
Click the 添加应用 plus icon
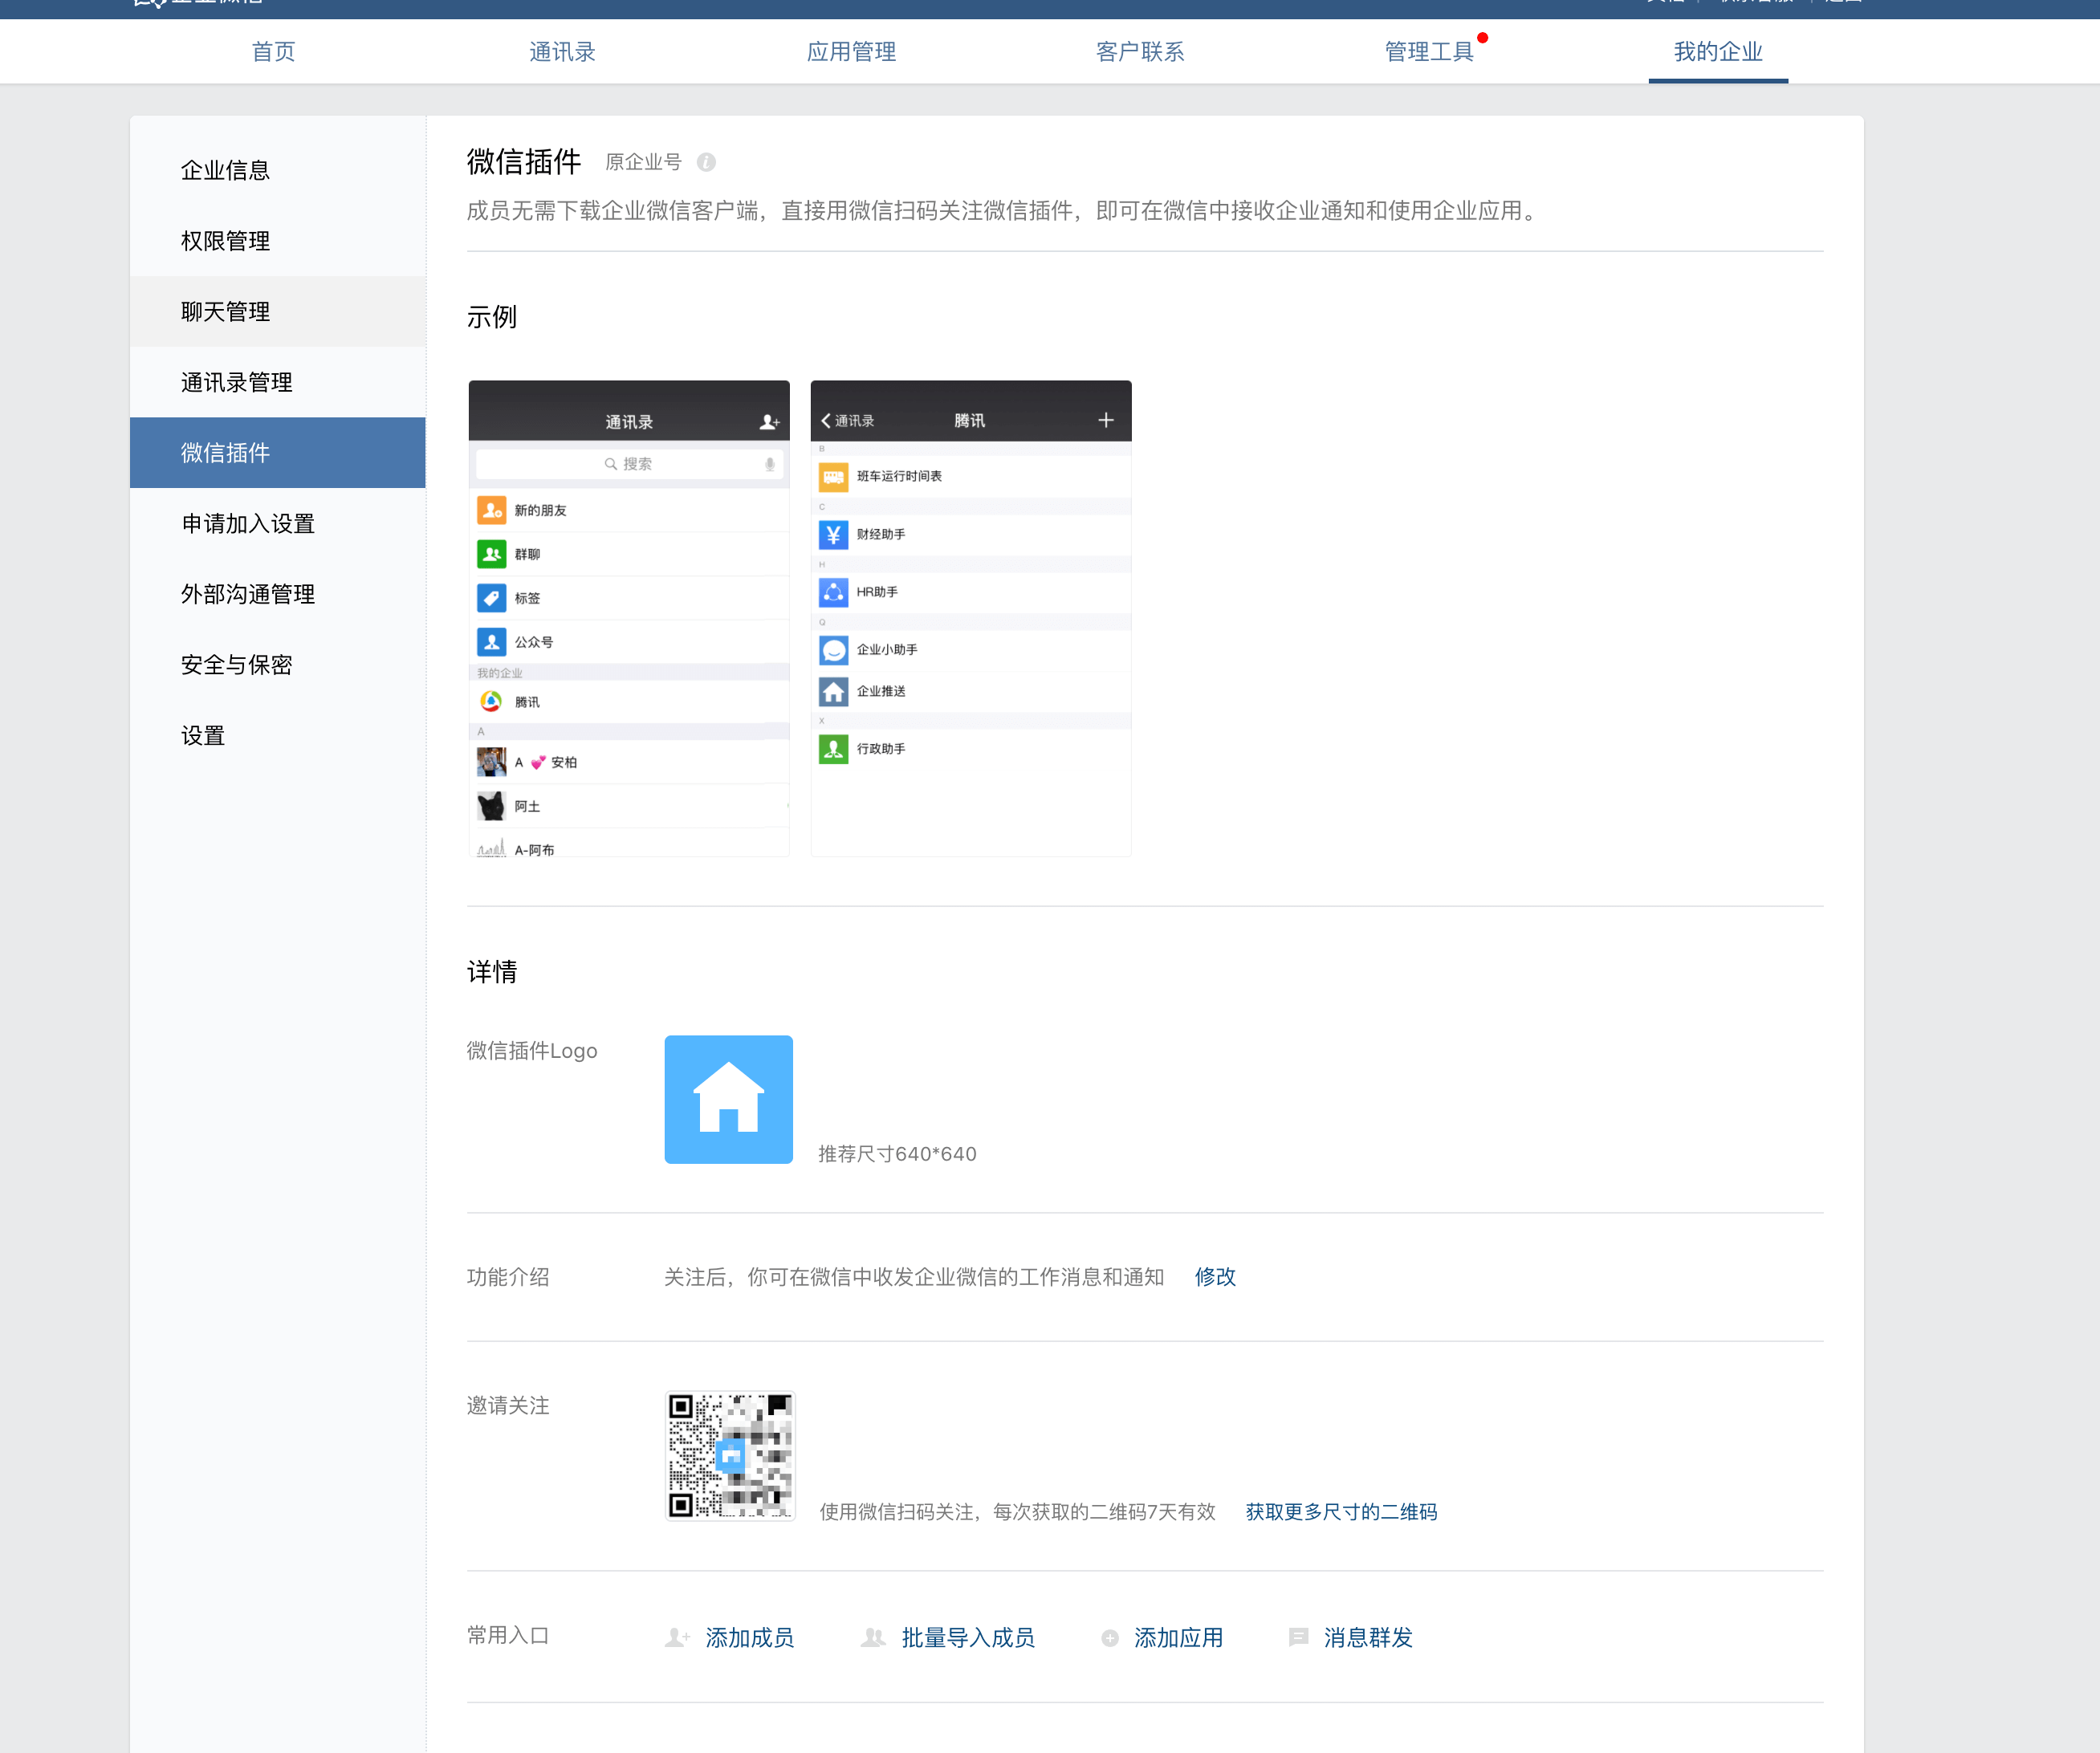1109,1637
